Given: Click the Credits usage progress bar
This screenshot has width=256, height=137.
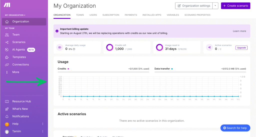Looking at the screenshot, I should point(103,72).
